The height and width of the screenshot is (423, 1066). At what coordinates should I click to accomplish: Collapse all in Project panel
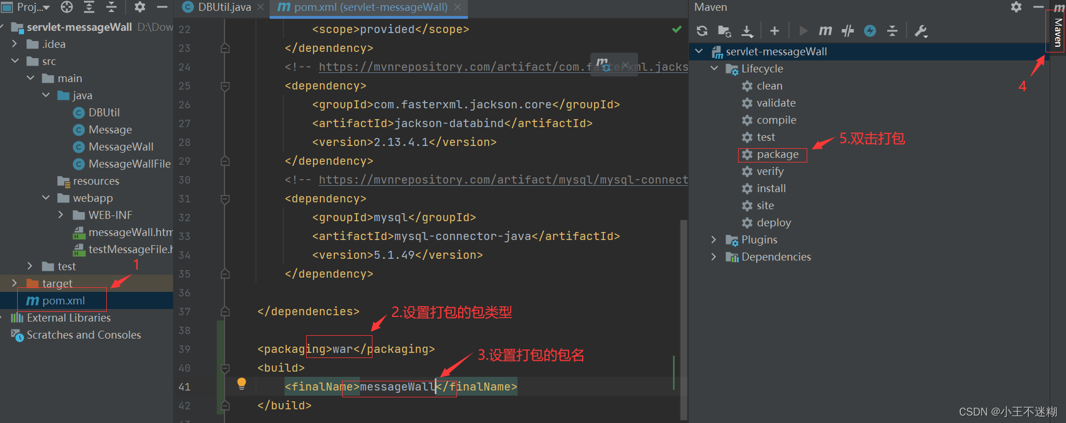(x=111, y=7)
